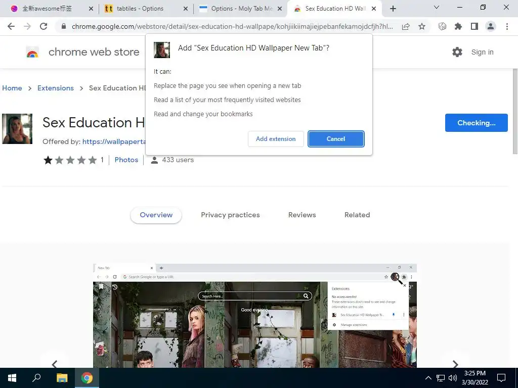Close the Options - Moly Tab tab
Viewport: 518px width, 388px height.
(x=280, y=9)
